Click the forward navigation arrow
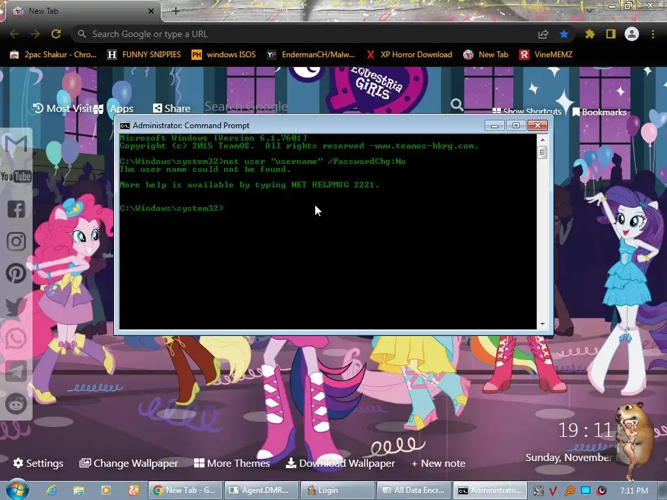 coord(35,34)
